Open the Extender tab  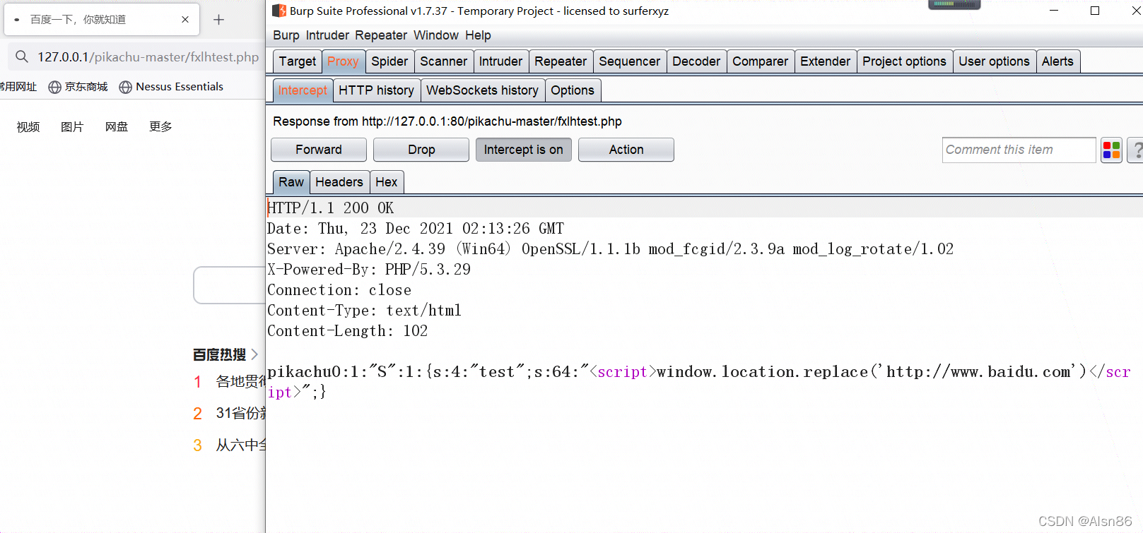coord(825,61)
